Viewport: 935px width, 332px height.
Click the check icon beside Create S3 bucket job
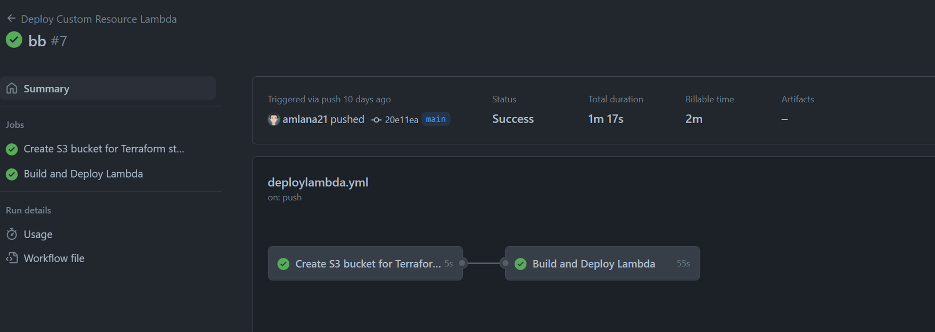12,149
